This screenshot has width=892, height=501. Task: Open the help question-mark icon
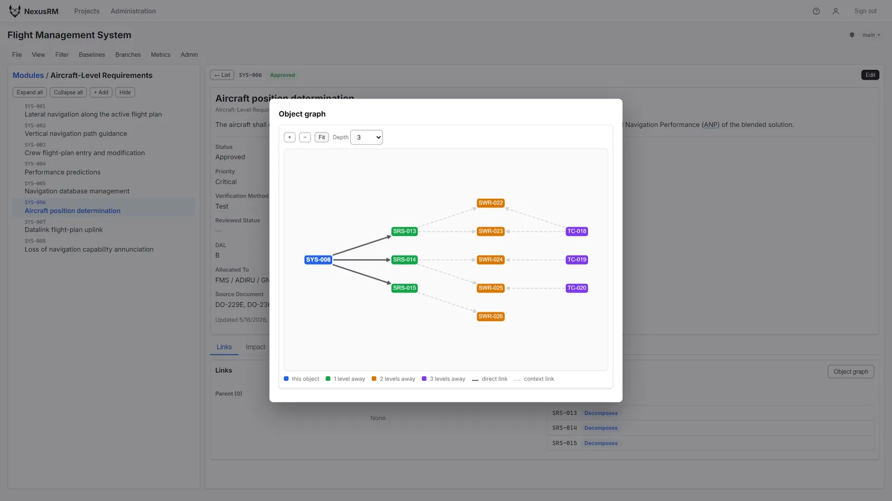[816, 11]
